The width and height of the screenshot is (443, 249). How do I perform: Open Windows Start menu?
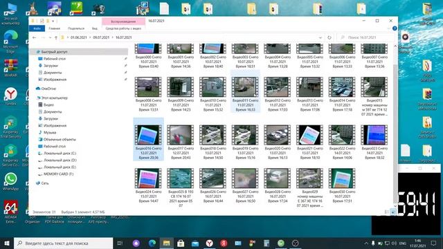click(x=6, y=243)
